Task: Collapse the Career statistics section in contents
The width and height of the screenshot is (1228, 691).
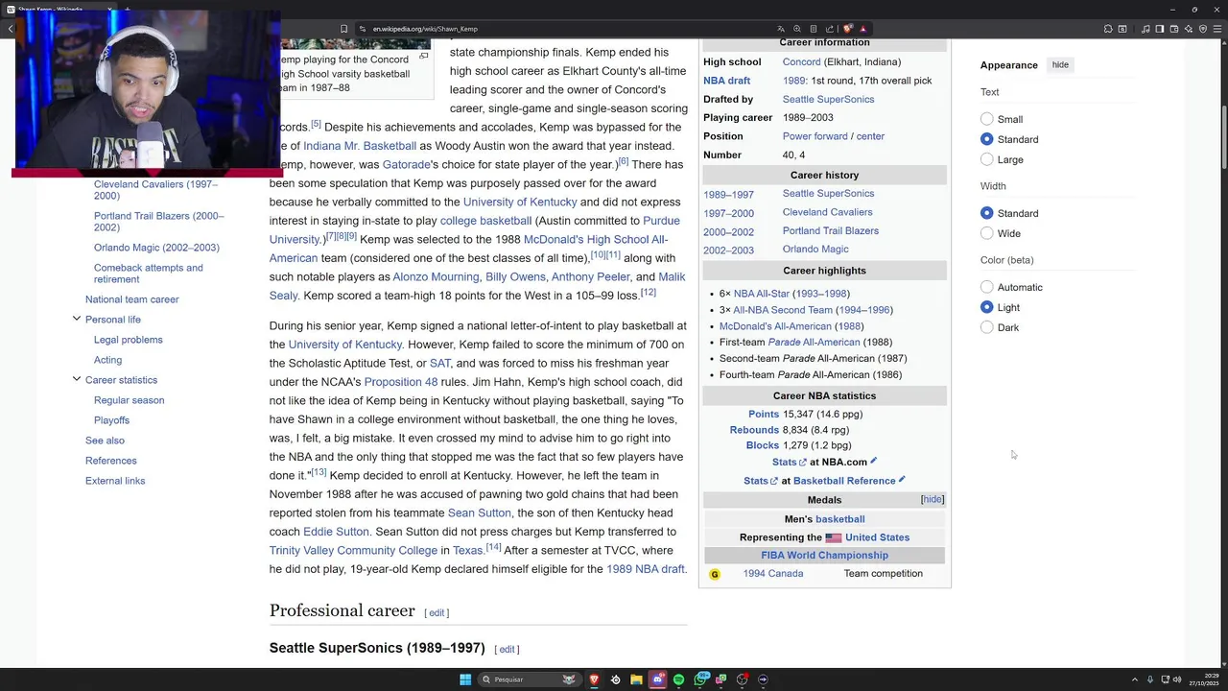Action: 77,379
